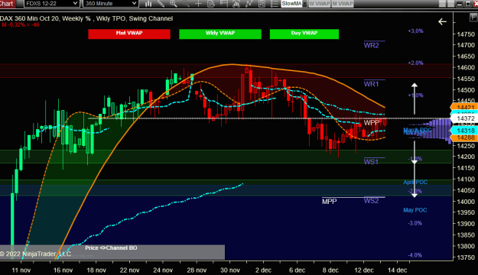The width and height of the screenshot is (478, 275).
Task: Click the 11 nov date label
Action: (21, 270)
